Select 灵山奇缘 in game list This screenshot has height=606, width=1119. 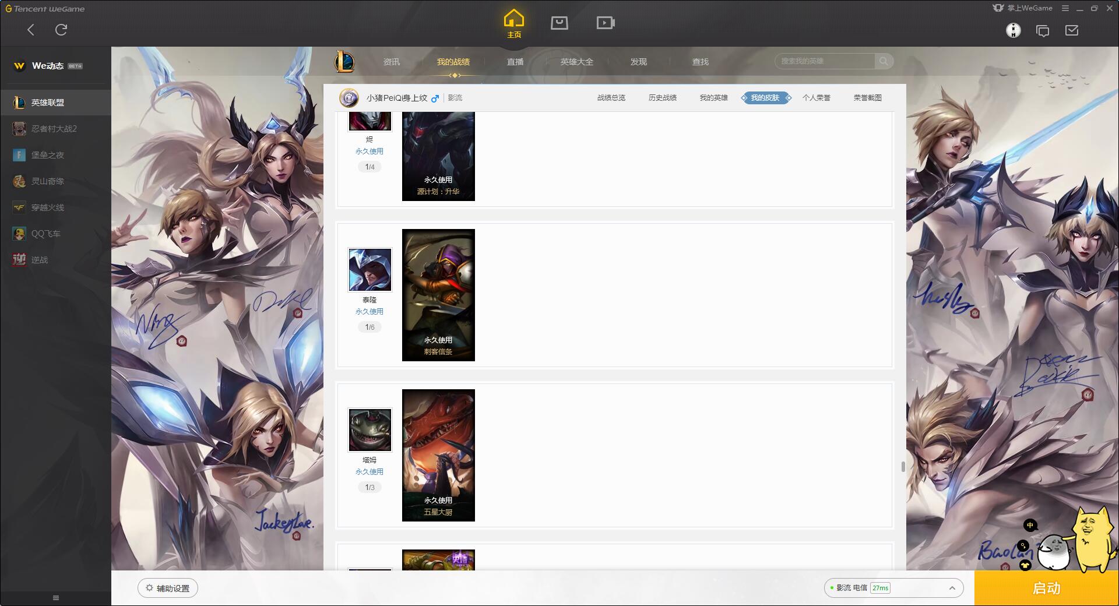[x=55, y=181]
